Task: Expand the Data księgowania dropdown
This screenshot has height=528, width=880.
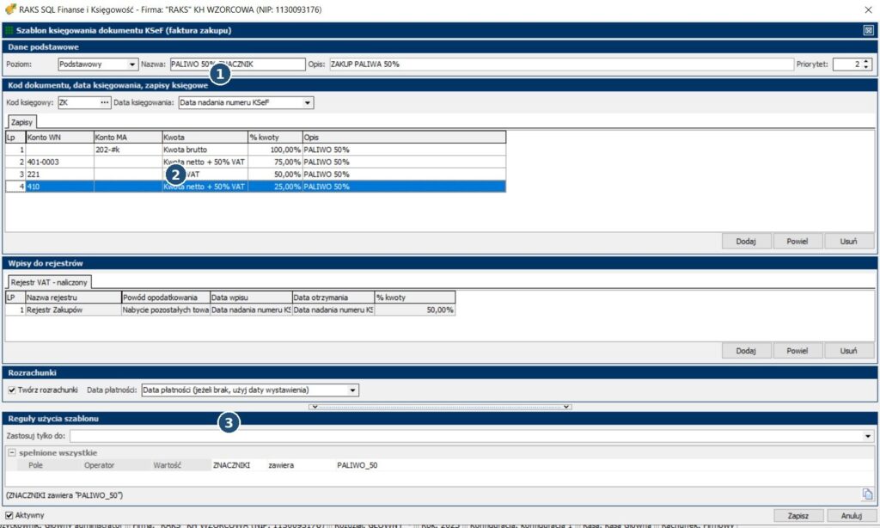Action: point(308,103)
